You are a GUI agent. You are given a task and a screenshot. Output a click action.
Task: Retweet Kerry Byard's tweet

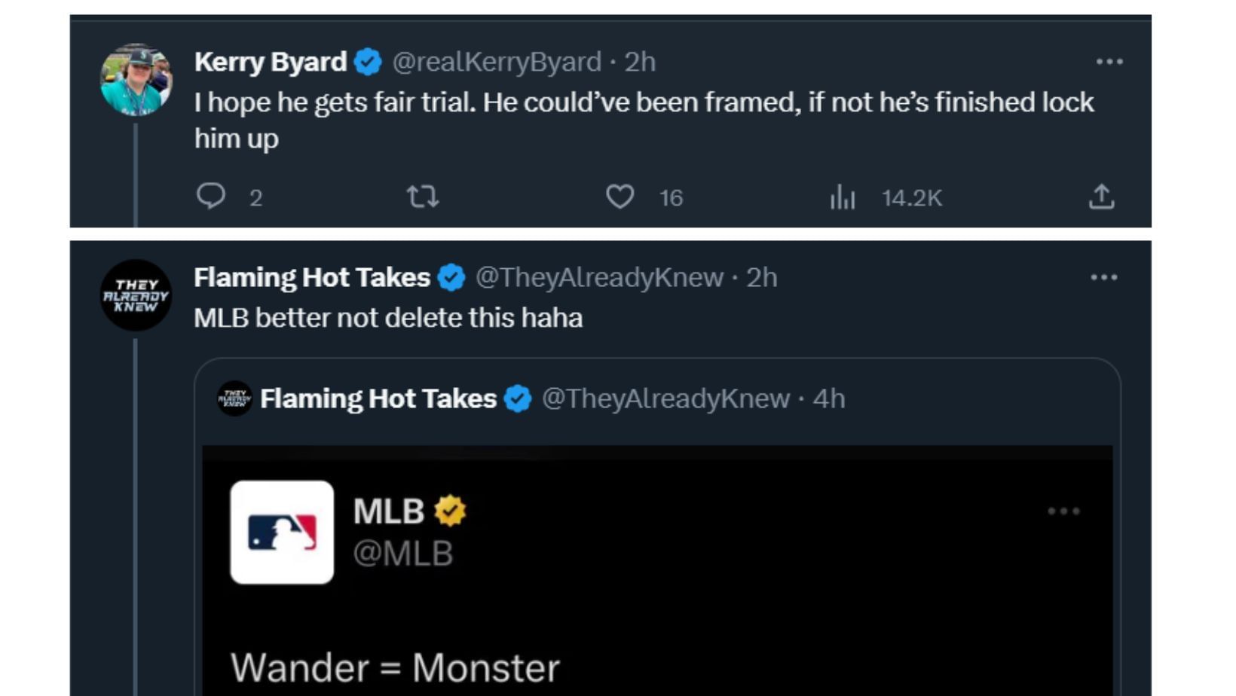422,197
